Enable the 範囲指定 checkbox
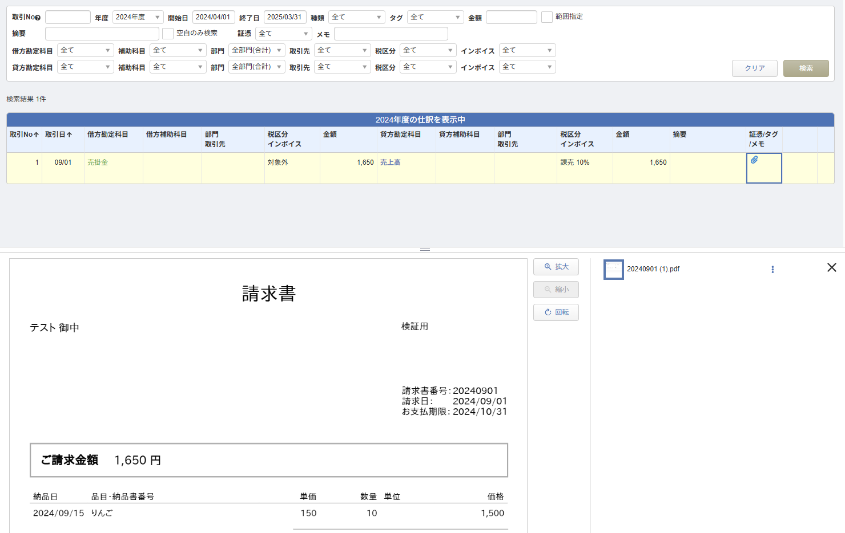This screenshot has width=845, height=533. pos(546,17)
